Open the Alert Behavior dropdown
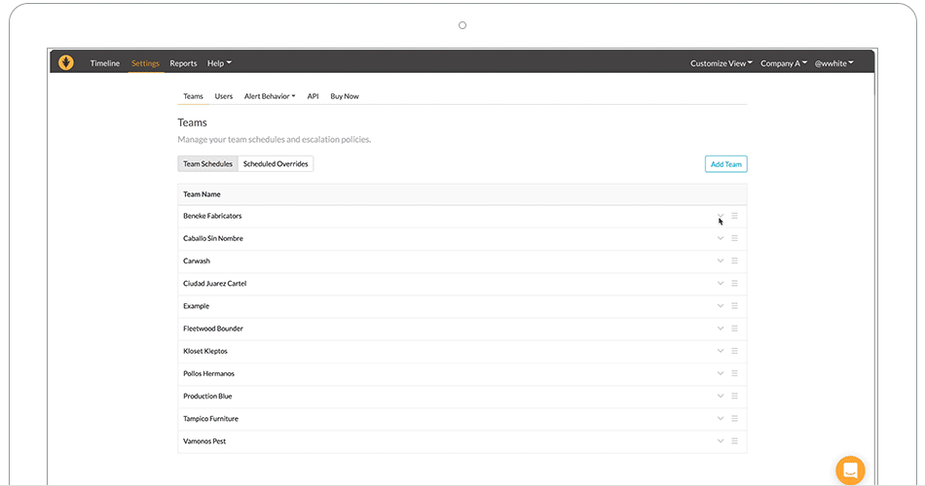 click(x=270, y=96)
